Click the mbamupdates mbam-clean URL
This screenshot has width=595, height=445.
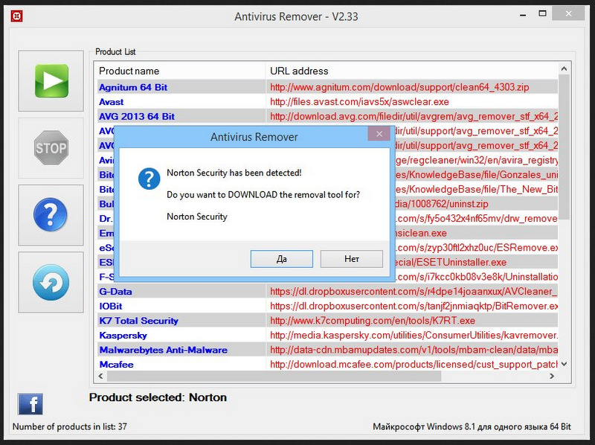click(x=414, y=350)
